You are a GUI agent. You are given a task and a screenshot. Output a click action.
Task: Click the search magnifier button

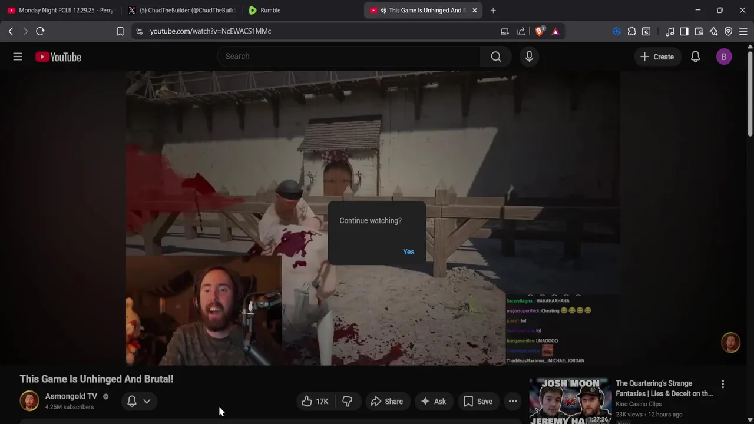(496, 57)
